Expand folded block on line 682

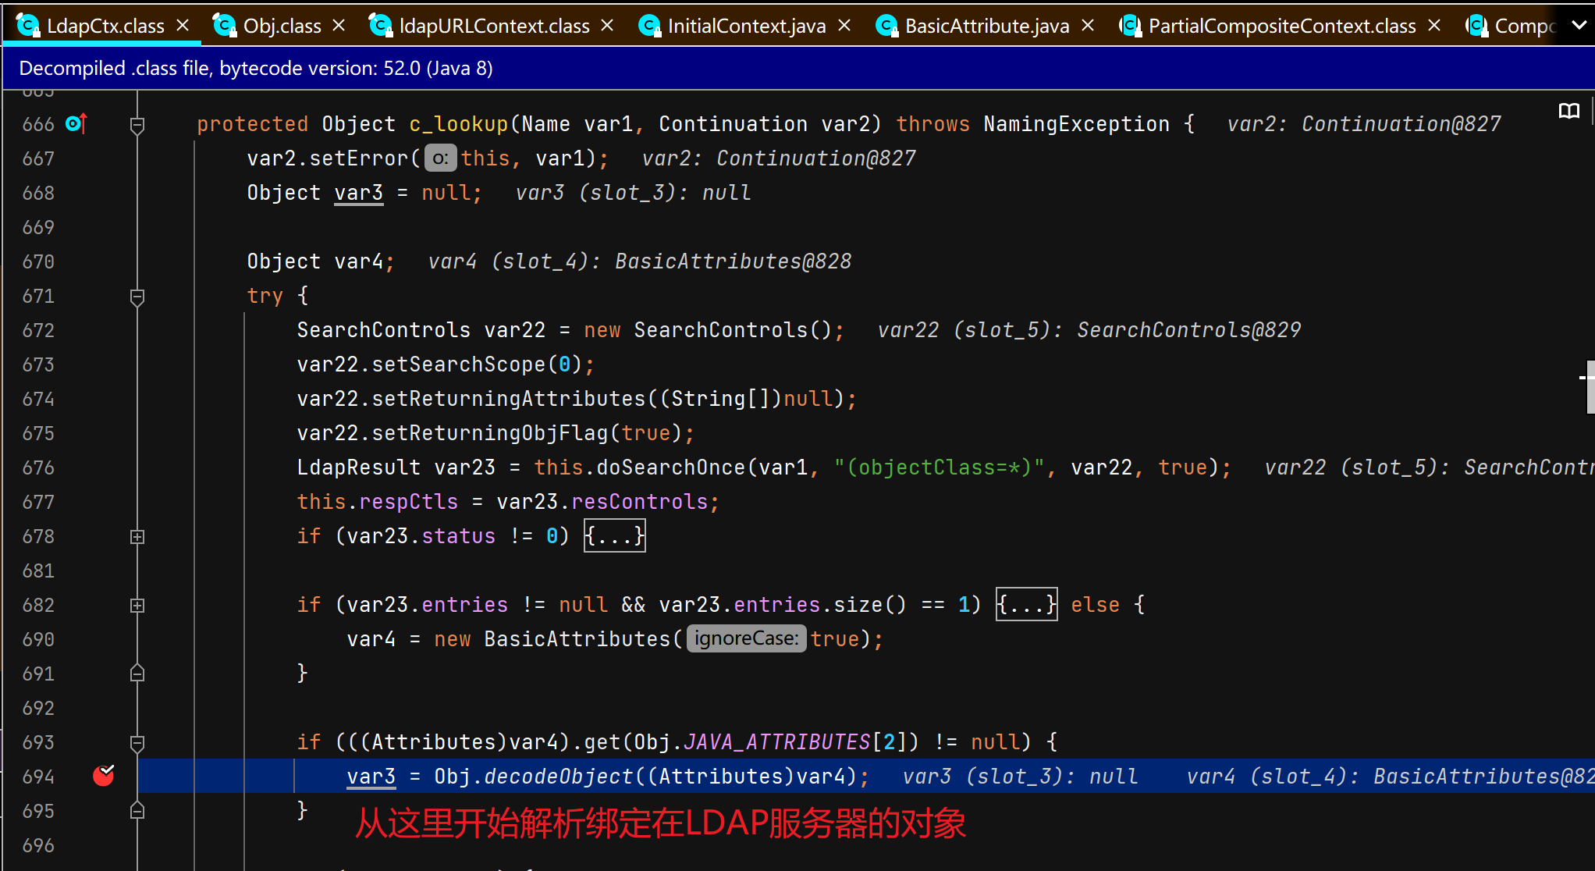tap(137, 605)
